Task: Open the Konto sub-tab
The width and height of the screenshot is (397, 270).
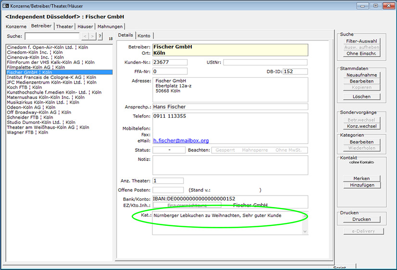Action: point(144,36)
